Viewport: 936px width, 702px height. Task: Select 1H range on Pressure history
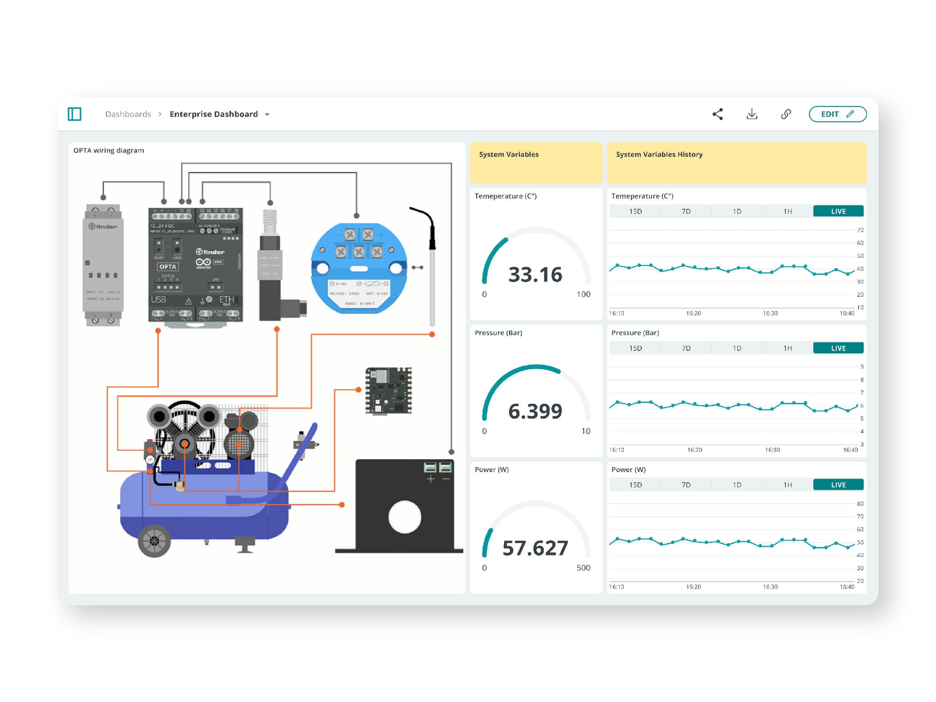(x=787, y=348)
